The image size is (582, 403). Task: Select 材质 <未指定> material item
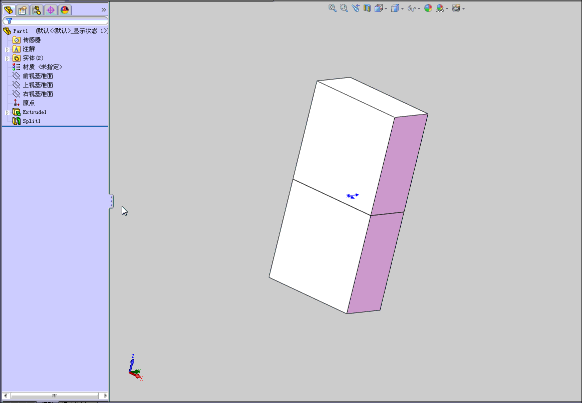(42, 67)
